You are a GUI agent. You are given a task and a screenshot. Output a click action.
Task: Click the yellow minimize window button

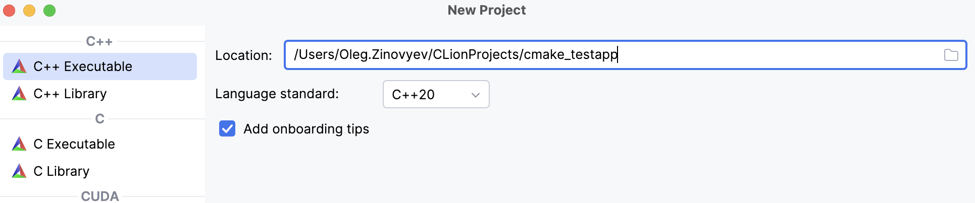29,11
